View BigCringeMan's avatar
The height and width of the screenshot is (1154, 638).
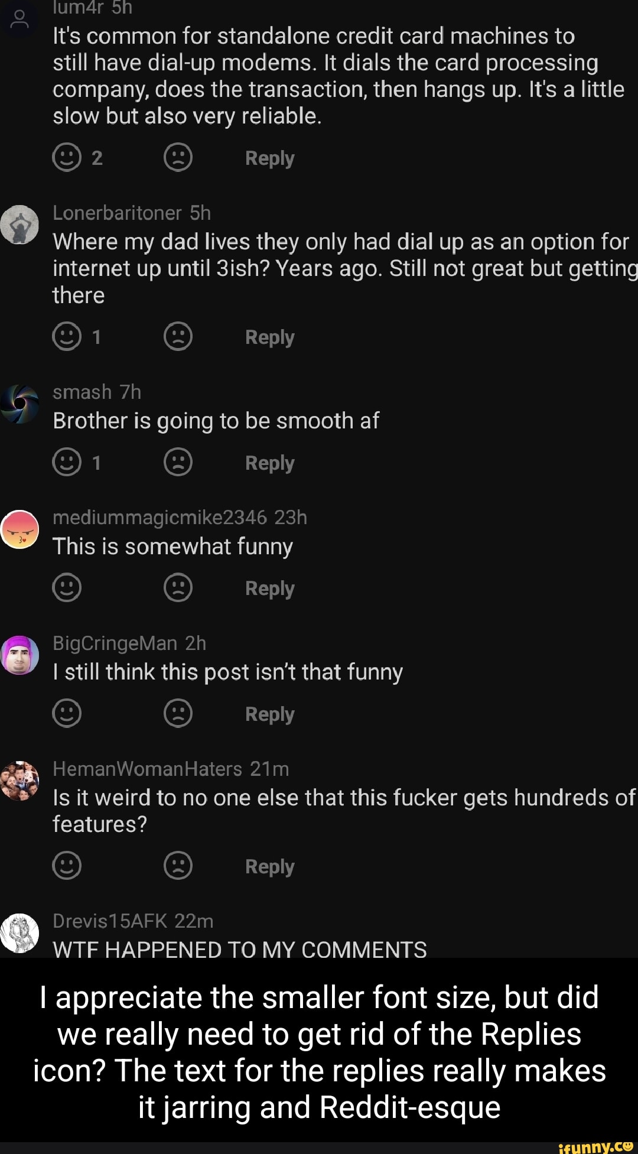point(20,655)
